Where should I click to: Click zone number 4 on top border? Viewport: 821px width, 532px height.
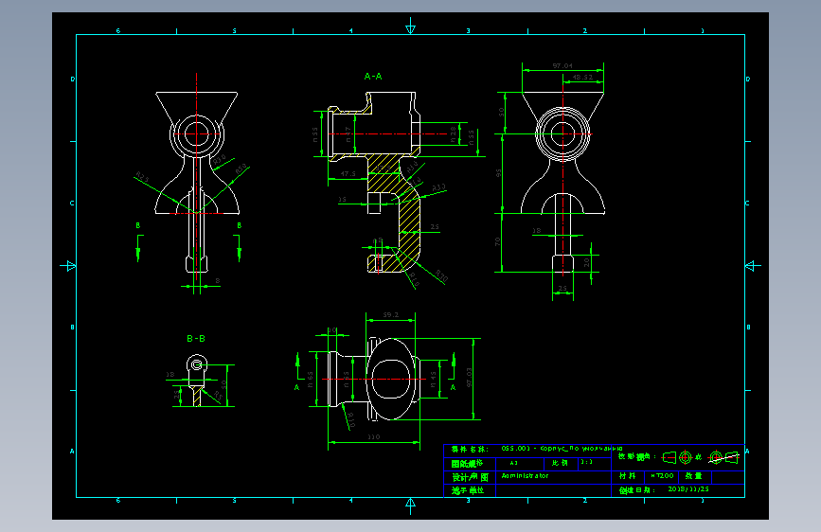pos(351,31)
